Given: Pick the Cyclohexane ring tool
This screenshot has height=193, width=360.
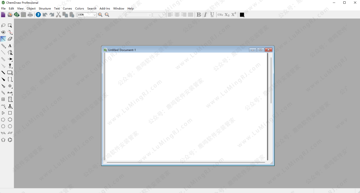Looking at the screenshot, I should pyautogui.click(x=10, y=120).
